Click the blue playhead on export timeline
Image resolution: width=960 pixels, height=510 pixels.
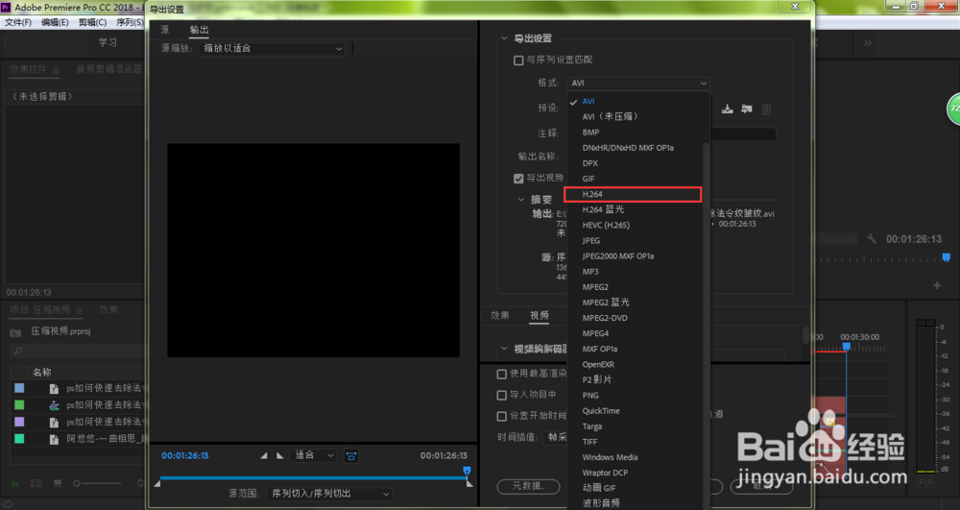(x=468, y=471)
